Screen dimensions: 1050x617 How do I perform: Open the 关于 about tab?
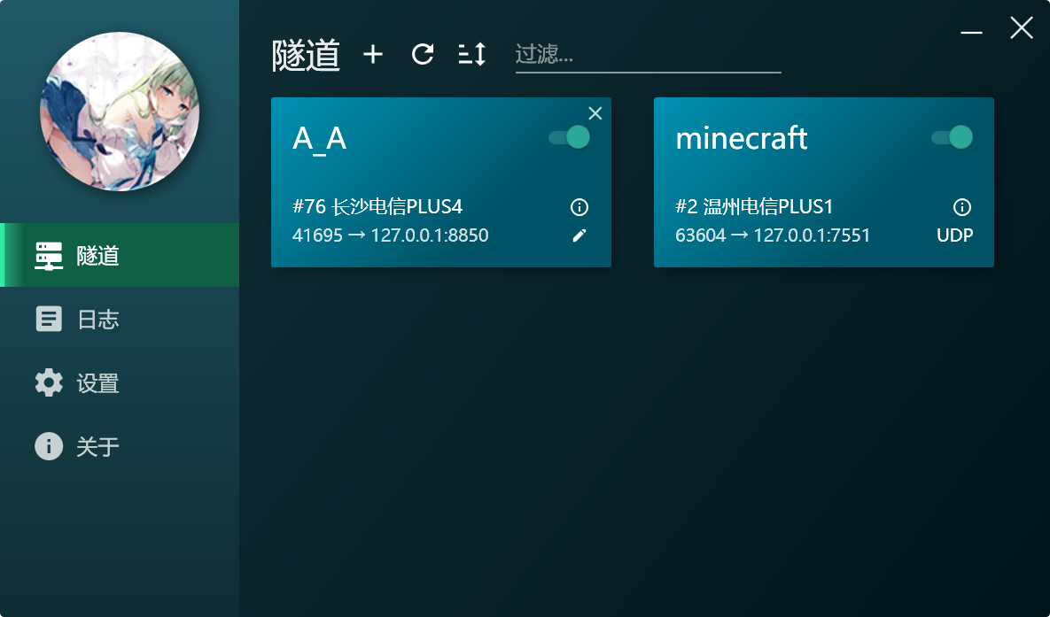(120, 446)
